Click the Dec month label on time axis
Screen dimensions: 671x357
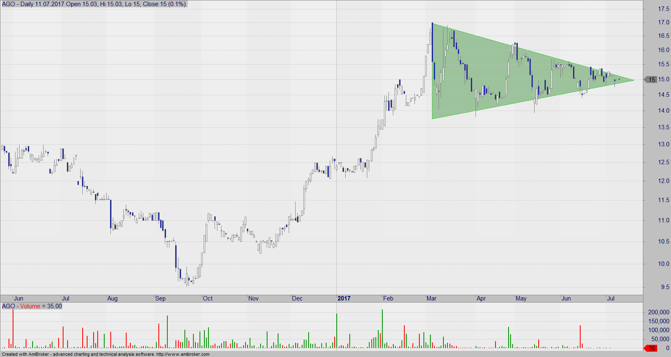pyautogui.click(x=297, y=298)
